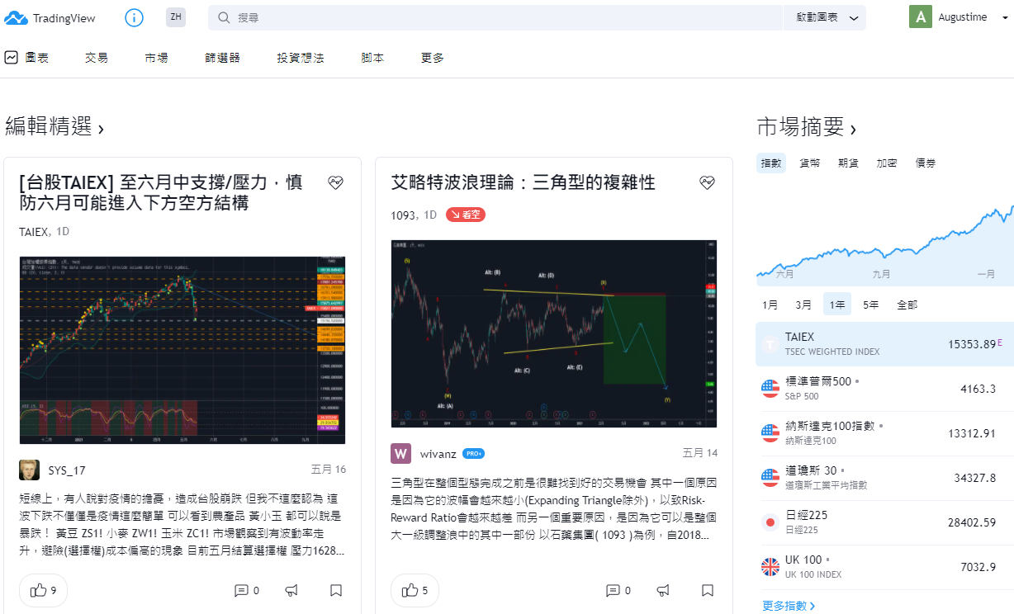
Task: Switch language with ZH button
Action: coord(176,17)
